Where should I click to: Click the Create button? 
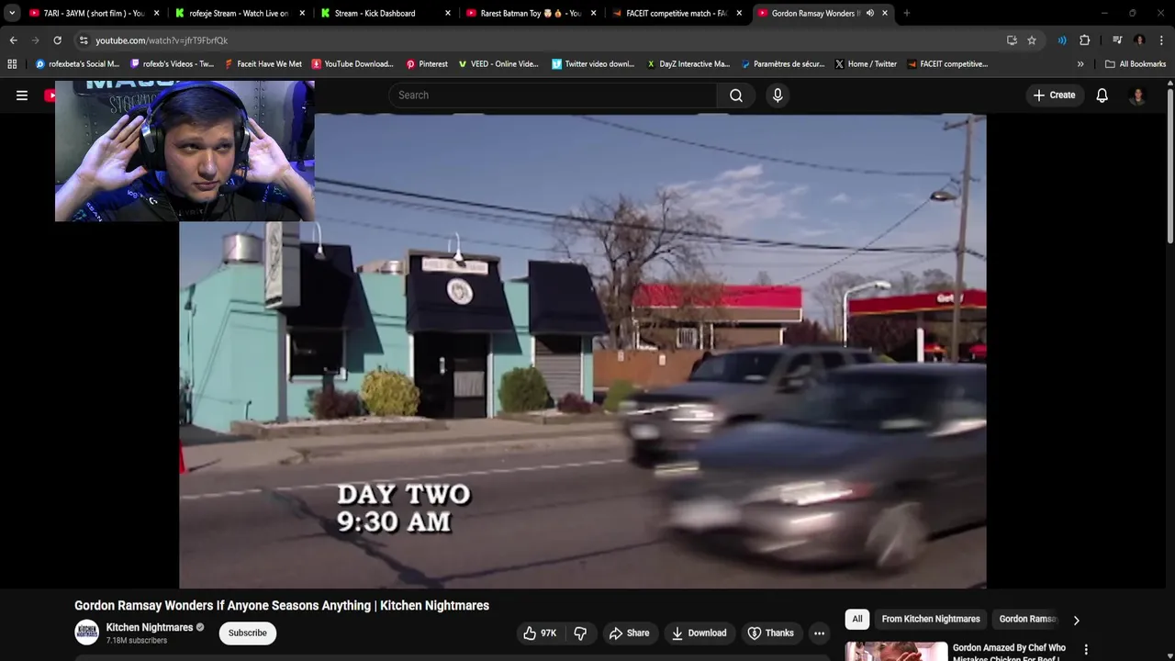(1054, 95)
